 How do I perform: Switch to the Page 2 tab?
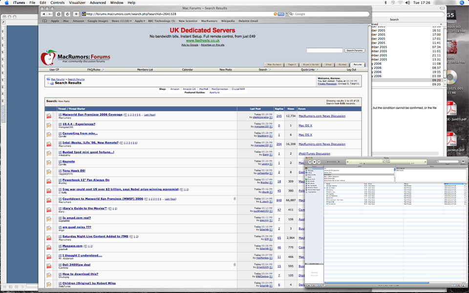(x=292, y=64)
